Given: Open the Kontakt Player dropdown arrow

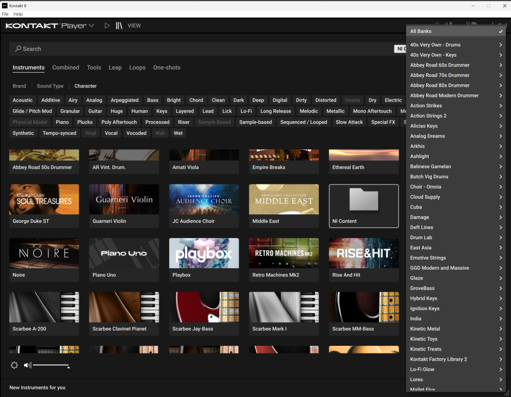Looking at the screenshot, I should click(x=91, y=26).
